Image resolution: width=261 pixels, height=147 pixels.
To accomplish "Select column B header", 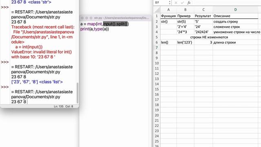I will pyautogui.click(x=185, y=10).
